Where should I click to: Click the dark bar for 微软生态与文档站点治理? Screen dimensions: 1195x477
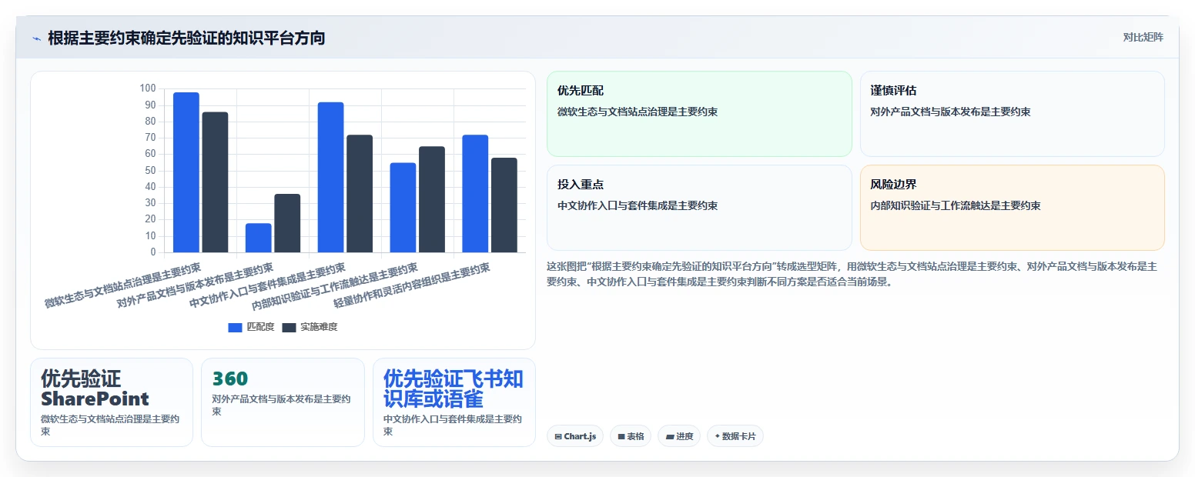pos(215,182)
